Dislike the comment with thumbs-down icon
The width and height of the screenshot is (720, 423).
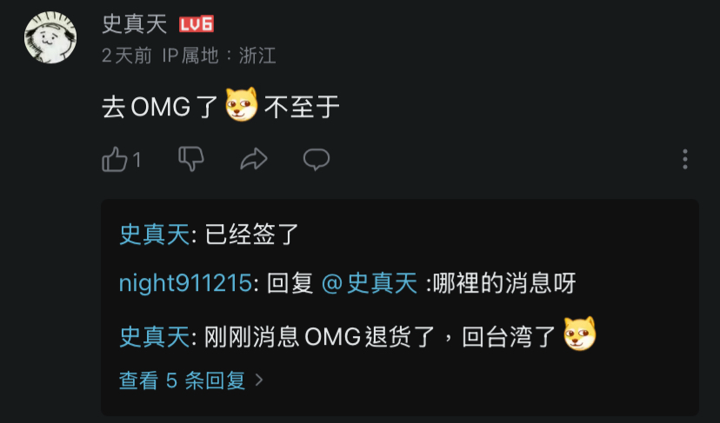[x=190, y=159]
